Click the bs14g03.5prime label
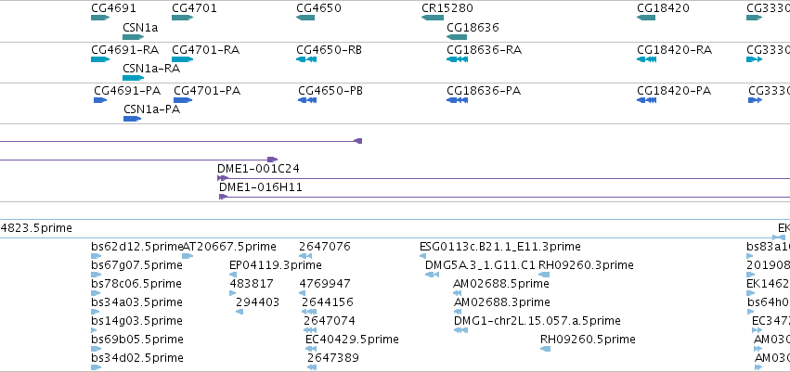Viewport: 790px width, 372px height. pos(137,321)
